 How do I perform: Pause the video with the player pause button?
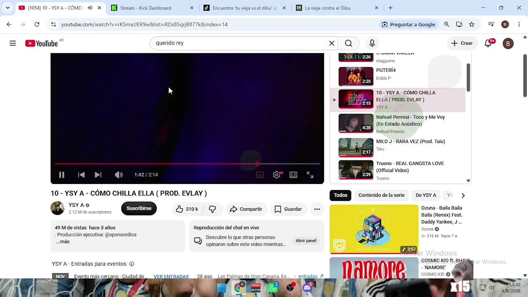(x=61, y=175)
